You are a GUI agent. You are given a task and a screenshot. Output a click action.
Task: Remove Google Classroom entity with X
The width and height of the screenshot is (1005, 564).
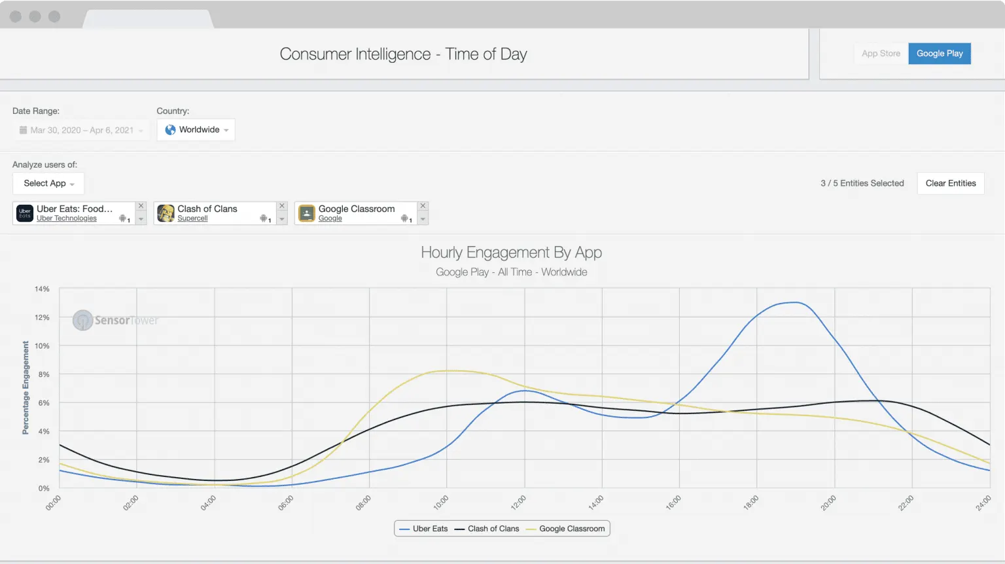(x=423, y=206)
